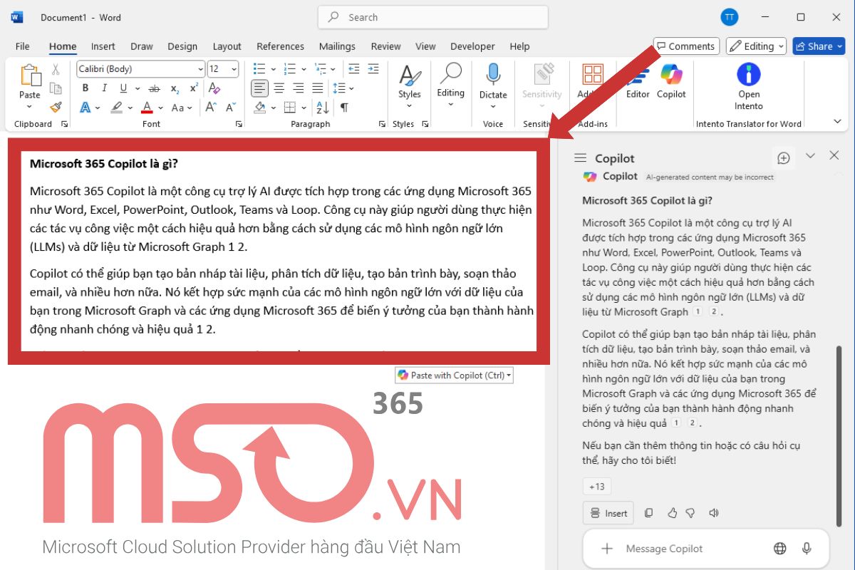Open the Copilot pane hamburger menu
855x570 pixels.
pos(580,158)
